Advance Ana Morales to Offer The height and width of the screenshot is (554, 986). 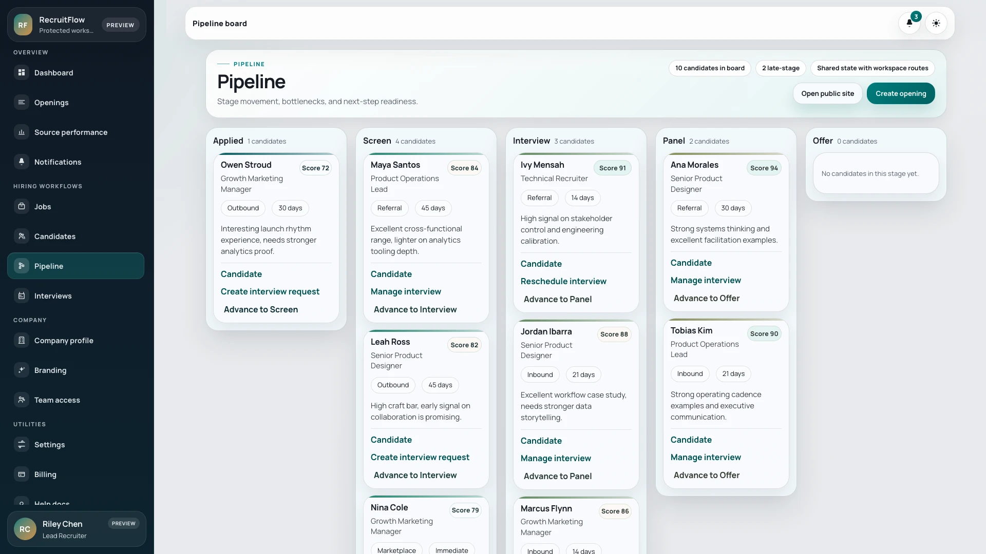pos(707,298)
